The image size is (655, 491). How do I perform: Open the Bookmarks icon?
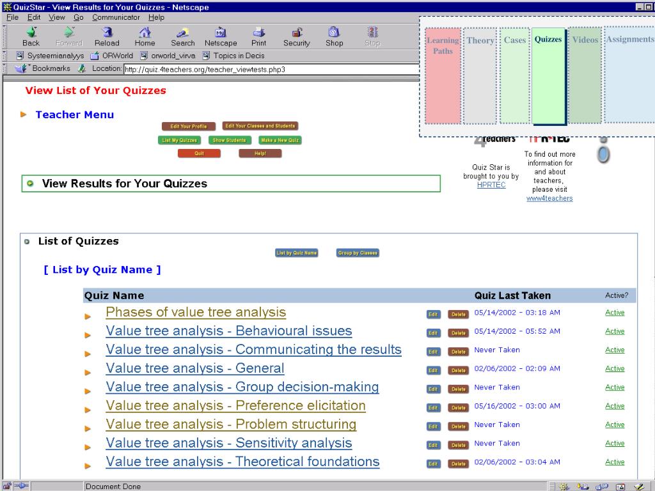tap(21, 68)
